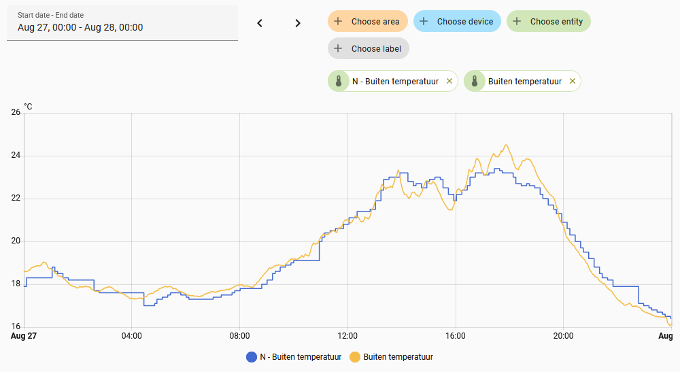The height and width of the screenshot is (372, 680).
Task: Open the Choose device picker
Action: coord(465,22)
